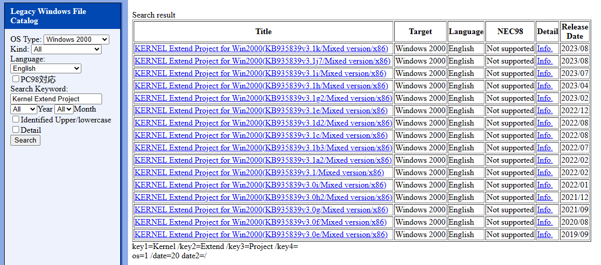
Task: Click inside the Search Keyword field
Action: click(56, 99)
